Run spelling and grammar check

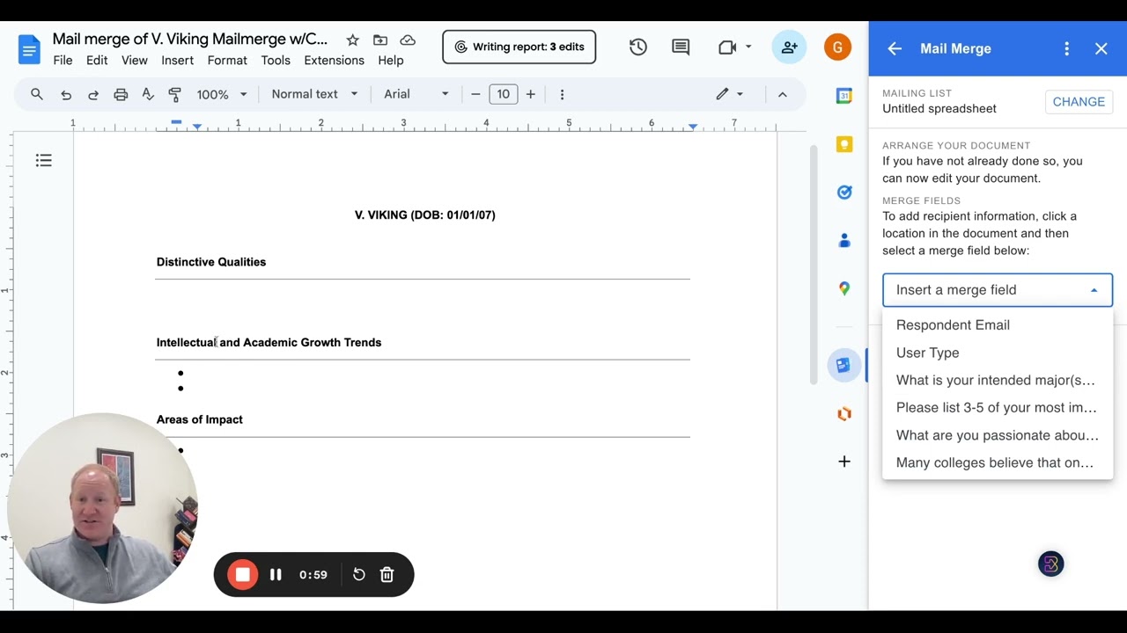pos(148,94)
